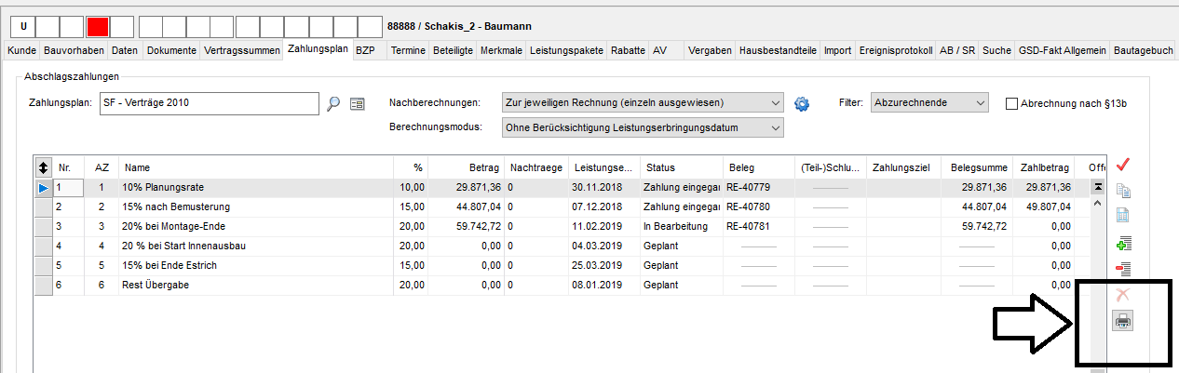Go to the Termine tab
Image resolution: width=1179 pixels, height=373 pixels.
click(408, 50)
